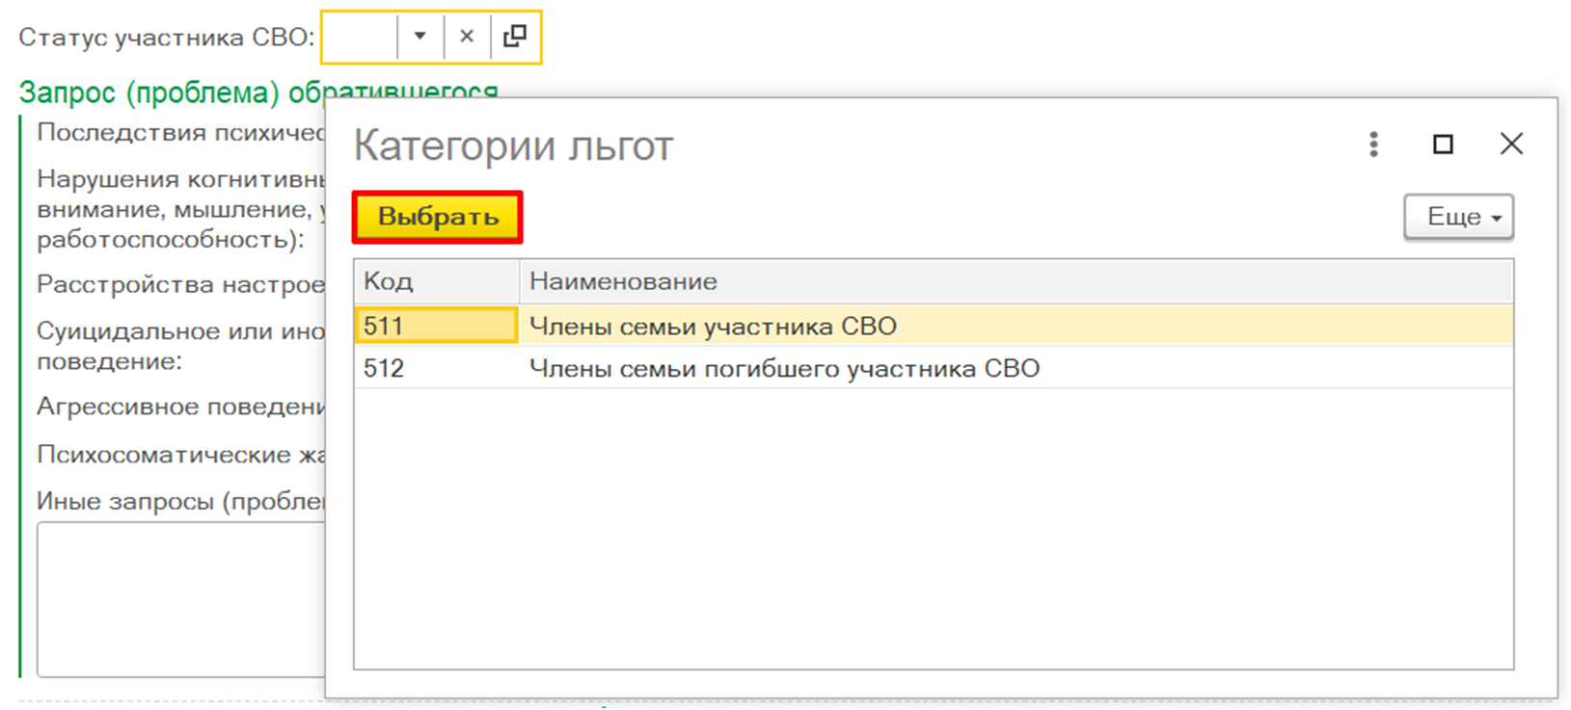Image resolution: width=1571 pixels, height=710 pixels.
Task: Click the Категории льгот dialog title
Action: pyautogui.click(x=513, y=146)
